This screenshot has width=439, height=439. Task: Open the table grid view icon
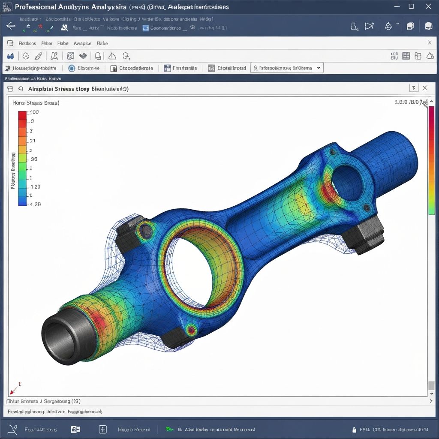click(406, 56)
